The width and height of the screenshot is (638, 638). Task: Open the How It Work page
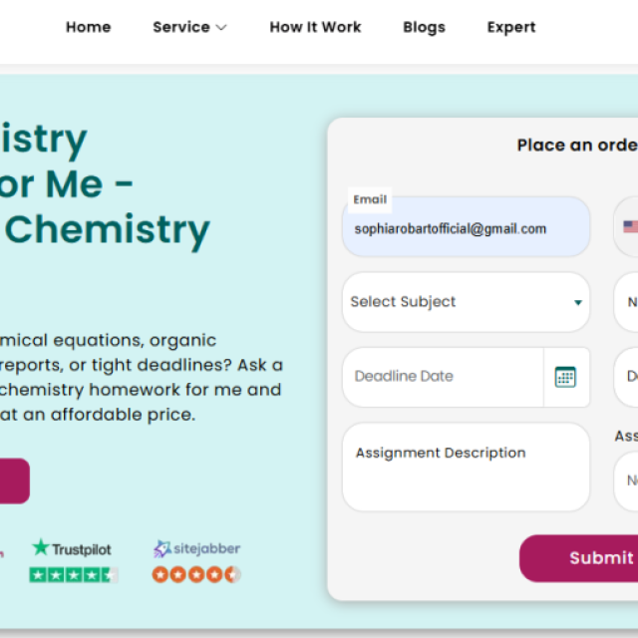point(315,27)
